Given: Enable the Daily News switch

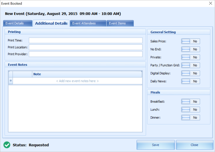Looking at the screenshot, I should pos(190,81).
